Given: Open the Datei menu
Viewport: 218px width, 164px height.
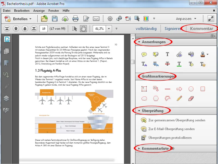Looking at the screenshot, I should tap(7, 11).
